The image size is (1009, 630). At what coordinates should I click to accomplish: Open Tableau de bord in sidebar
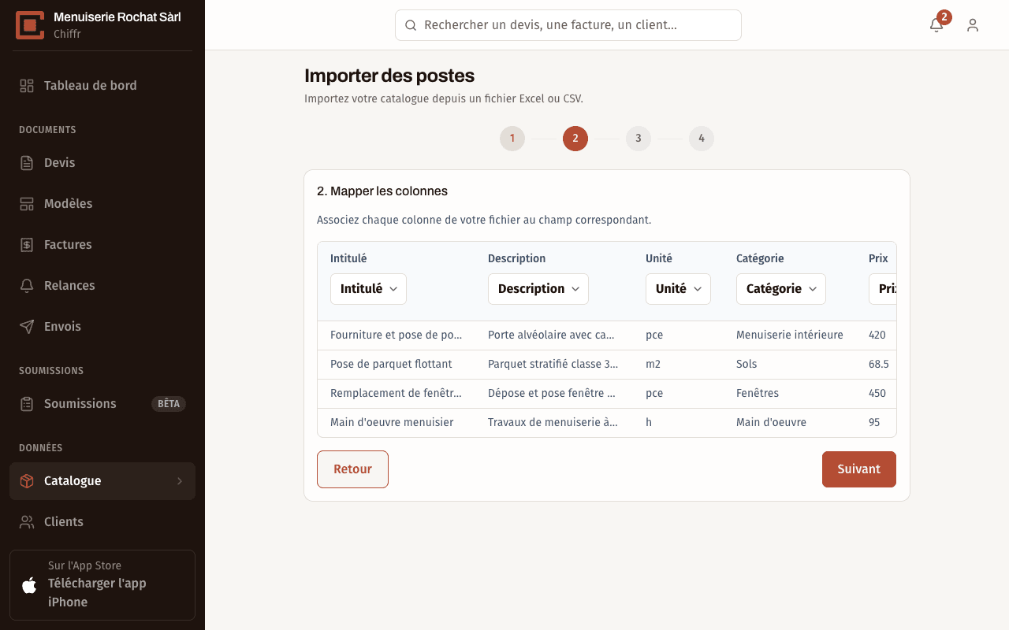point(102,86)
